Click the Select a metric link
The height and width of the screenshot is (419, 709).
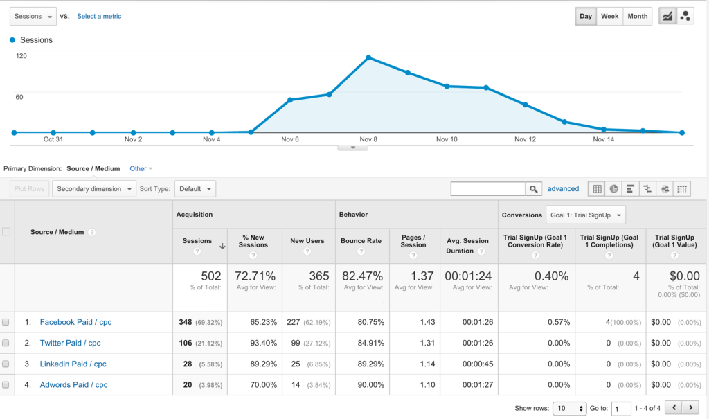[x=99, y=17]
